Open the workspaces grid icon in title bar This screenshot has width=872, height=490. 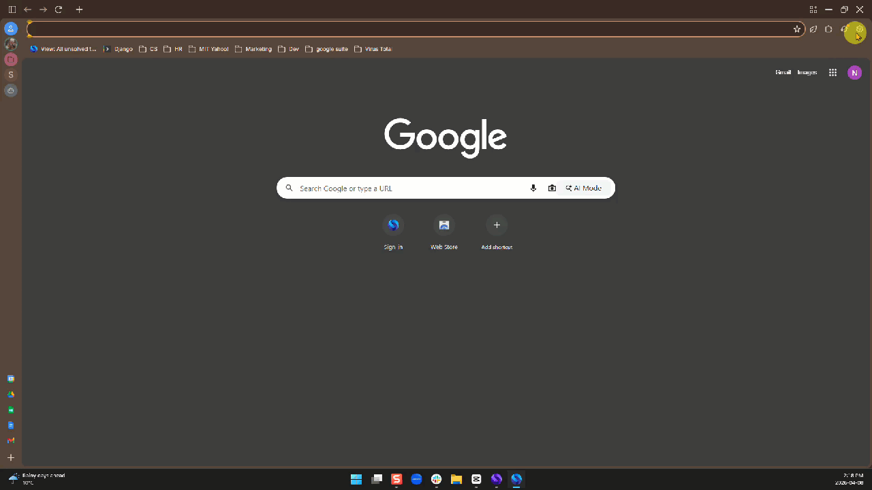point(813,10)
